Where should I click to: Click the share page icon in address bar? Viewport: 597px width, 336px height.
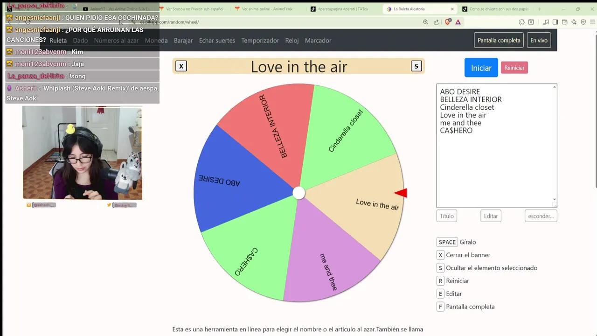click(x=436, y=22)
